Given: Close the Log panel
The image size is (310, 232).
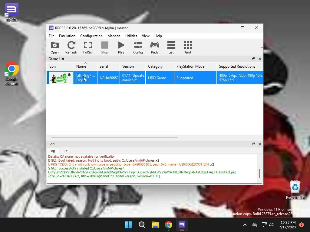Looking at the screenshot, I should pyautogui.click(x=259, y=144).
